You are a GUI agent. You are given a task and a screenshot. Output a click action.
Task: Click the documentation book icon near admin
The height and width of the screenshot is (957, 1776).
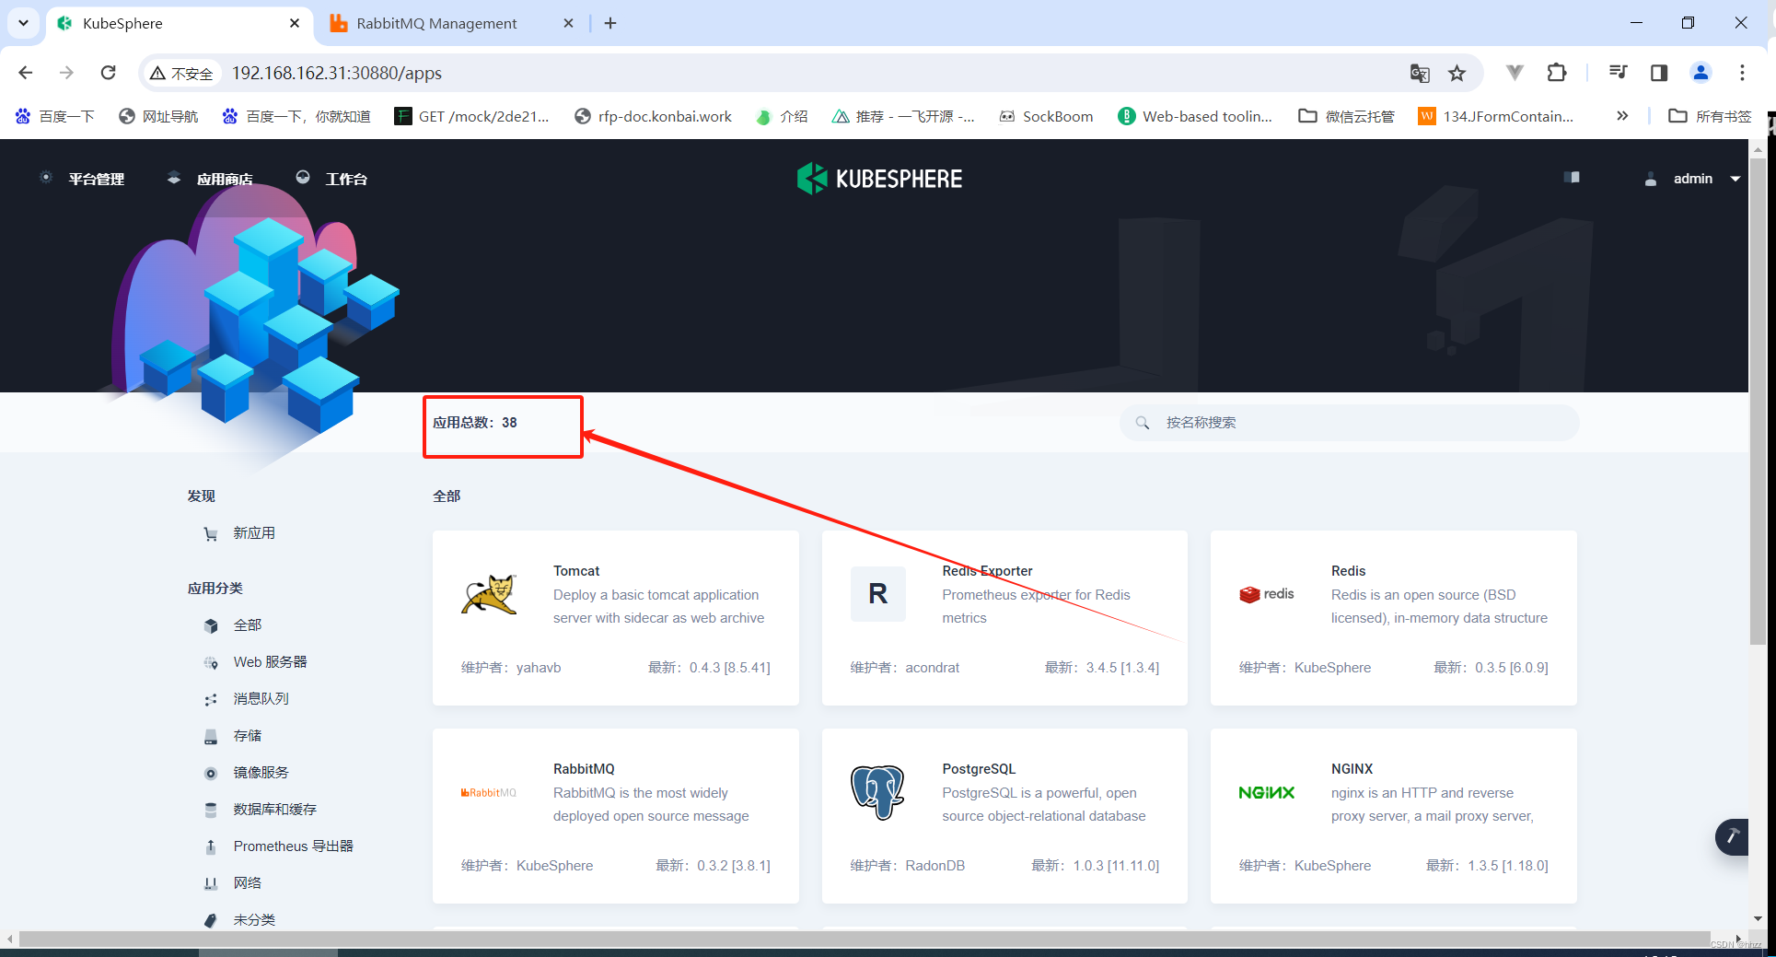(x=1572, y=176)
